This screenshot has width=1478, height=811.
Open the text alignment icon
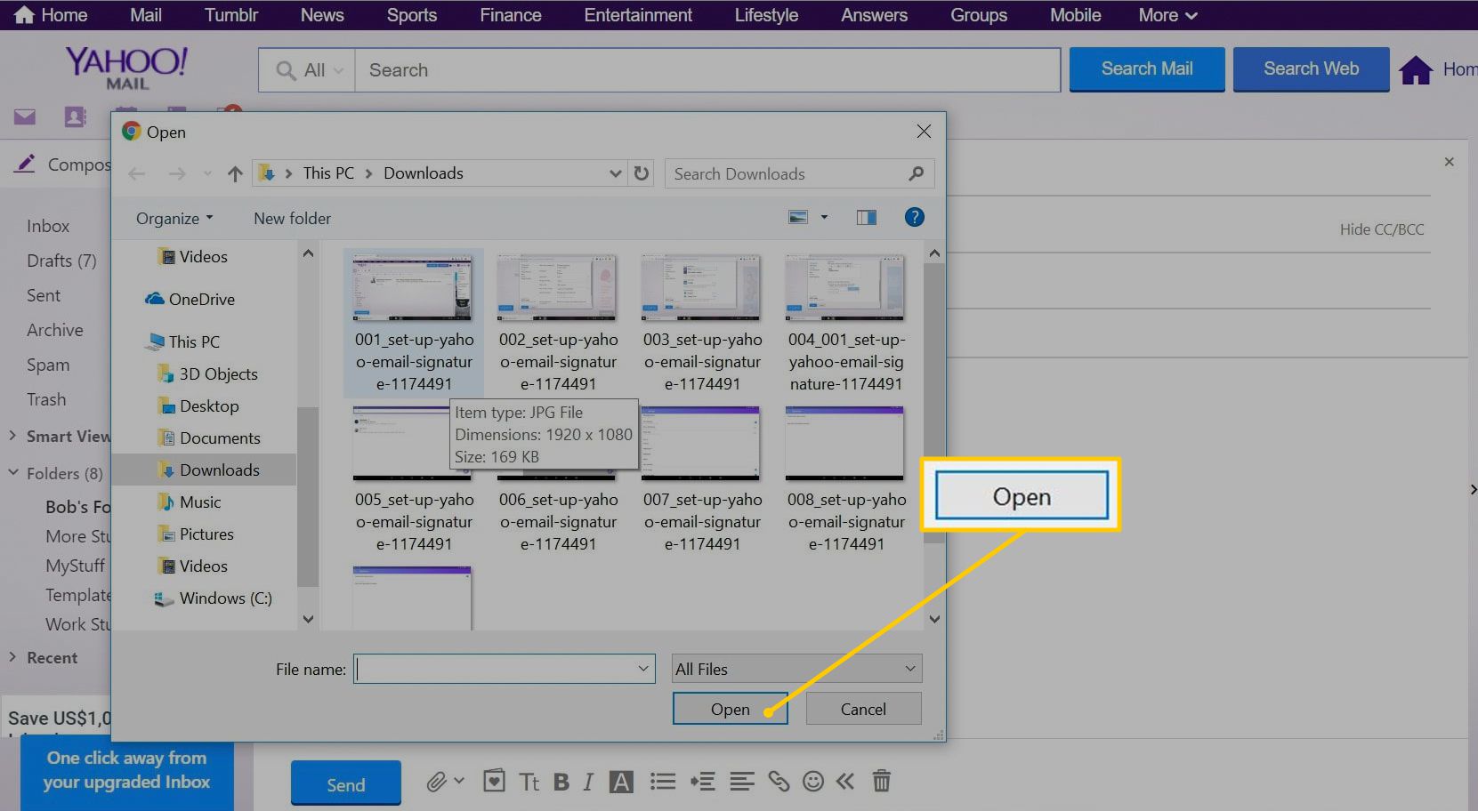click(741, 782)
